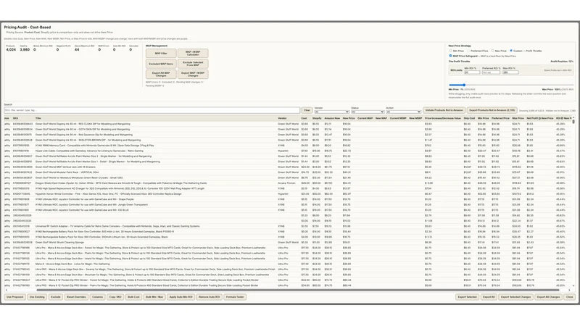Click Export Products Not in Amazon
This screenshot has width=580, height=326.
click(492, 110)
